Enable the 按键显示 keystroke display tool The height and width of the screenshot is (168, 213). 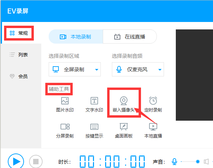click(94, 131)
